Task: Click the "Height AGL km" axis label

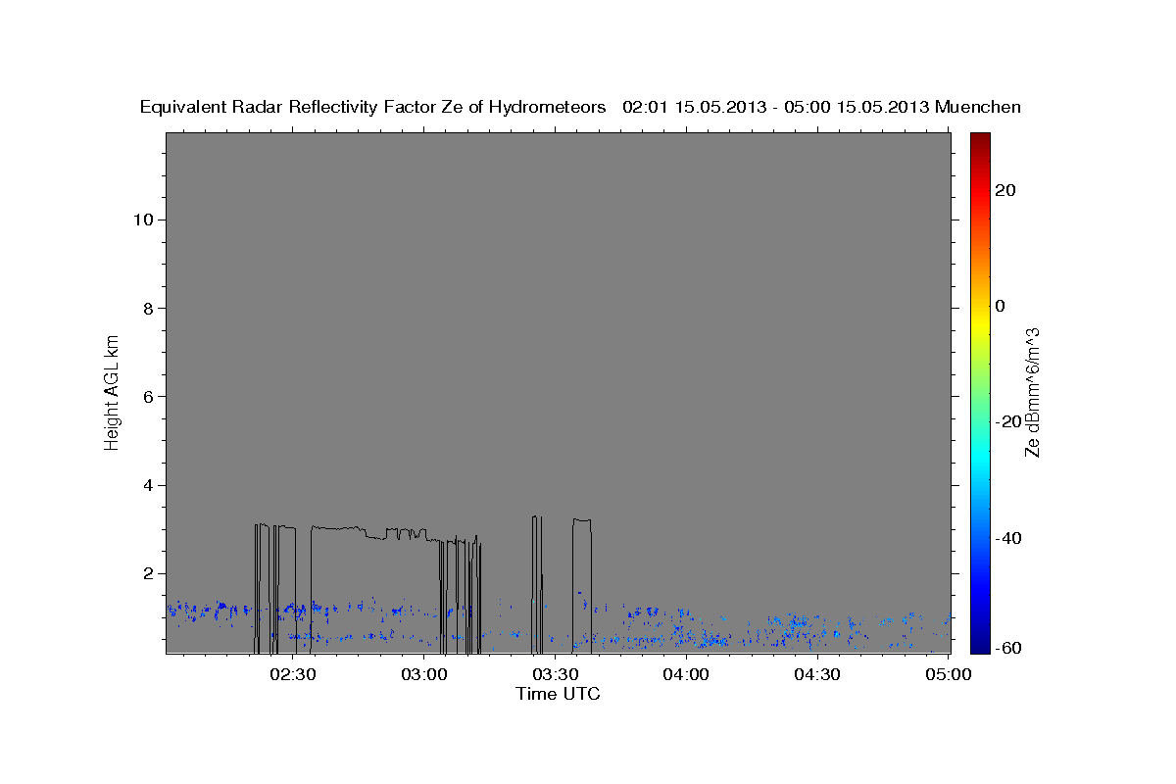Action: click(x=112, y=392)
